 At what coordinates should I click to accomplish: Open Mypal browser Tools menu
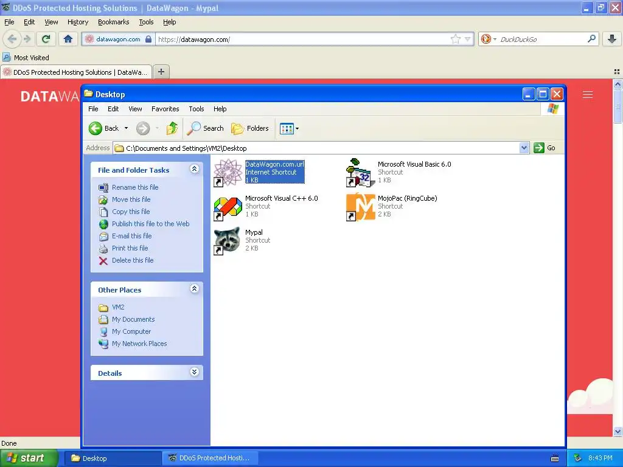[146, 22]
